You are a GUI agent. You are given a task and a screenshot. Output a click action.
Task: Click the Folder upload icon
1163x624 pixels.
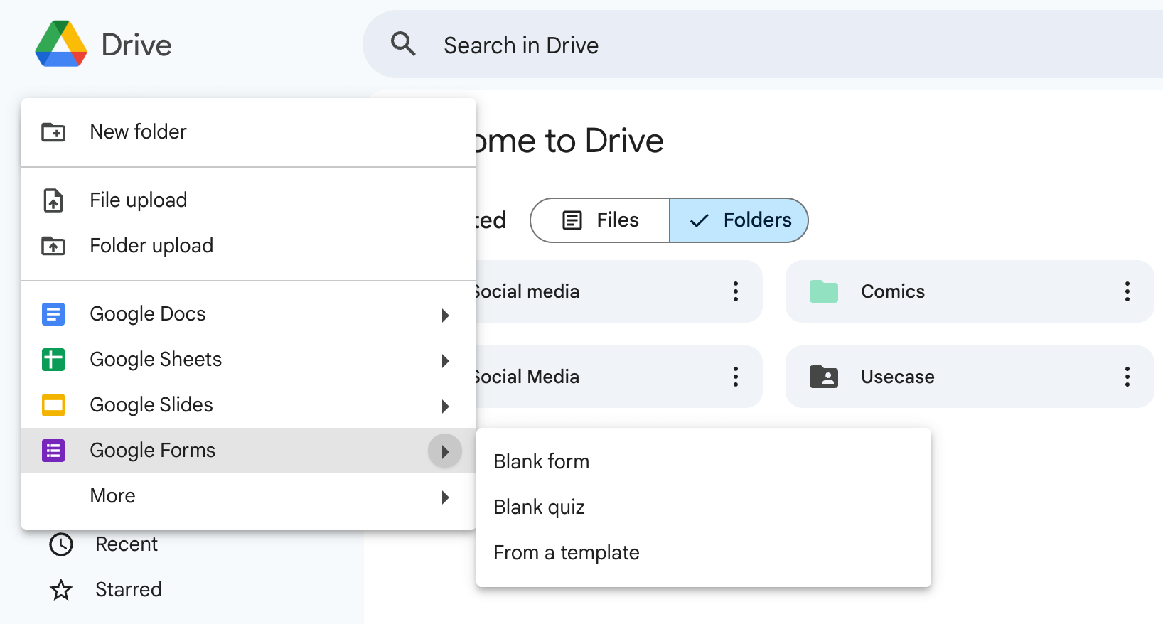[53, 246]
